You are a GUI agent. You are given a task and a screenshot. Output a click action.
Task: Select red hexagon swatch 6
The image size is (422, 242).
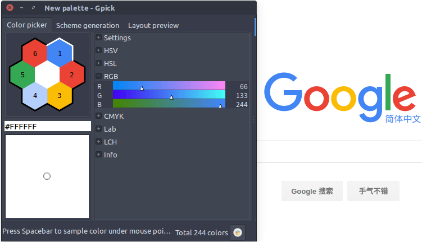pyautogui.click(x=35, y=53)
